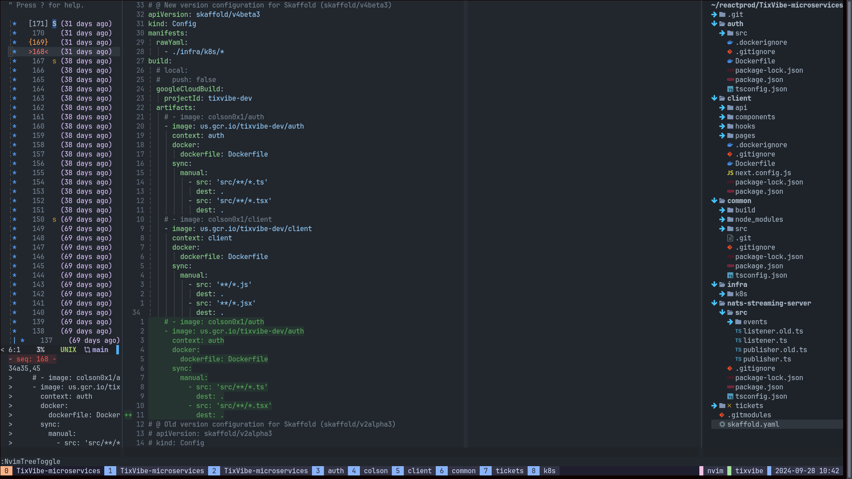Collapse the nats-streaming-server folder arrow
This screenshot has height=479, width=852.
click(x=714, y=303)
